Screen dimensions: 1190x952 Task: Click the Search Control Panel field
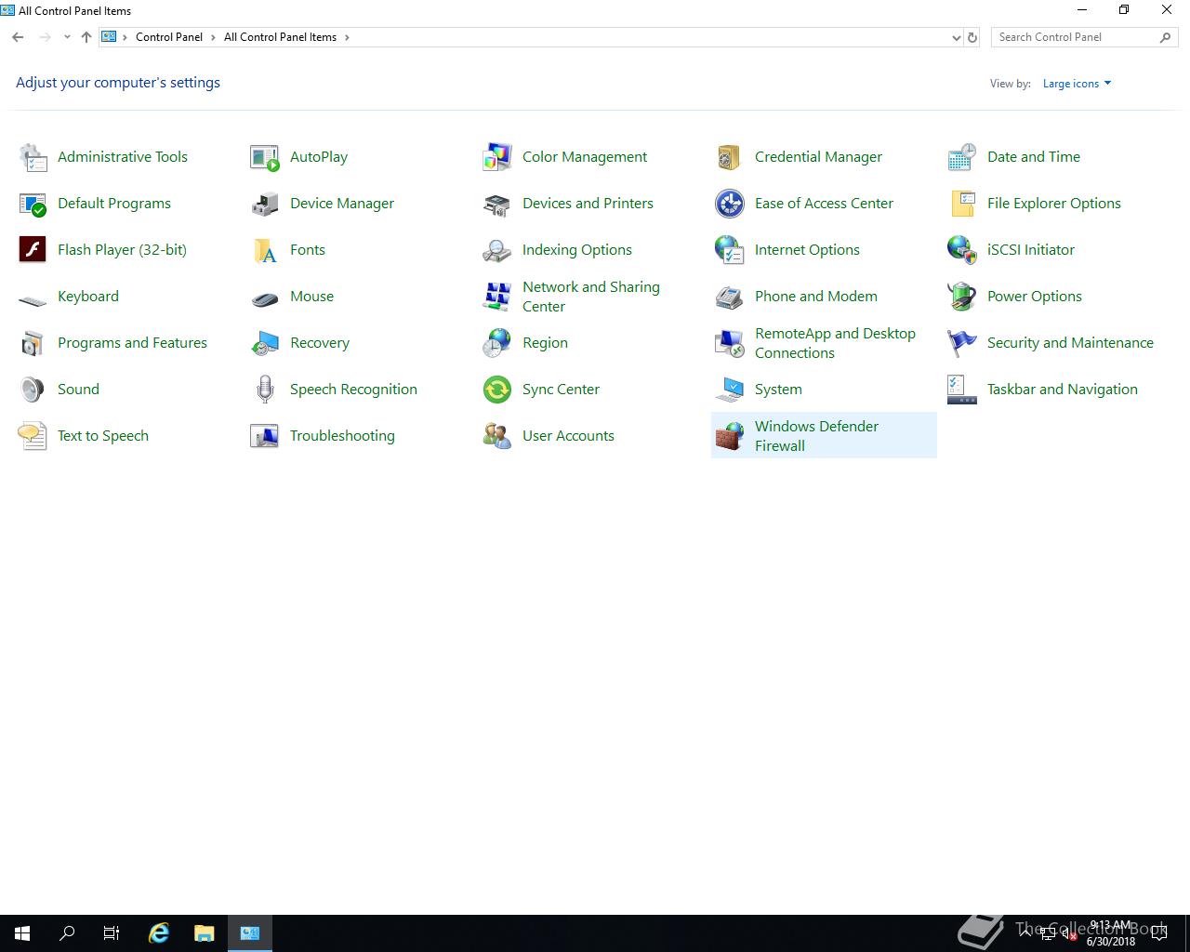(x=1084, y=37)
